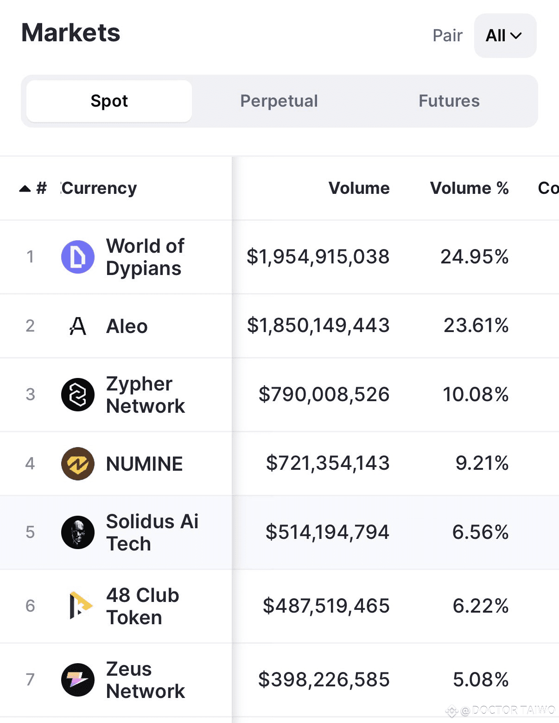559x723 pixels.
Task: Open the World of Dypians currency link
Action: click(x=145, y=257)
